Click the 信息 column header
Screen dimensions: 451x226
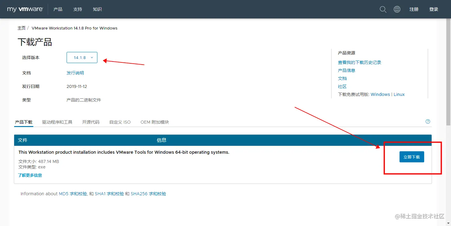162,140
